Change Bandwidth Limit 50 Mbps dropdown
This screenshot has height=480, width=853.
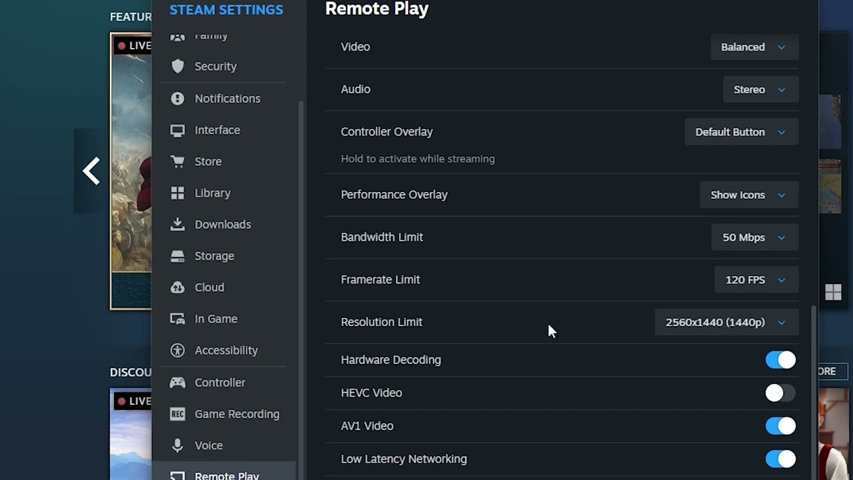[754, 237]
